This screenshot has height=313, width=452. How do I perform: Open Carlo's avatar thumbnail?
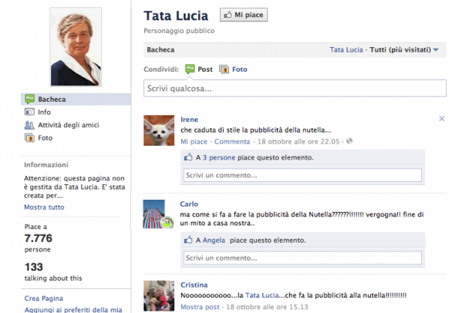coord(159,214)
